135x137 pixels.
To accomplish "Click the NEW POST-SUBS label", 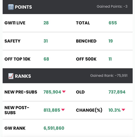I will coord(17,110).
